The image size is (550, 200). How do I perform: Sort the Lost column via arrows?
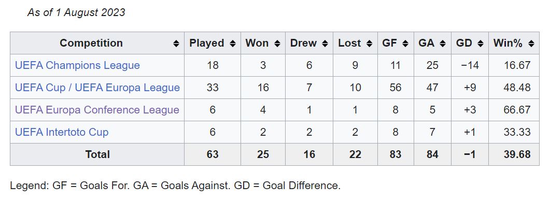pos(370,44)
